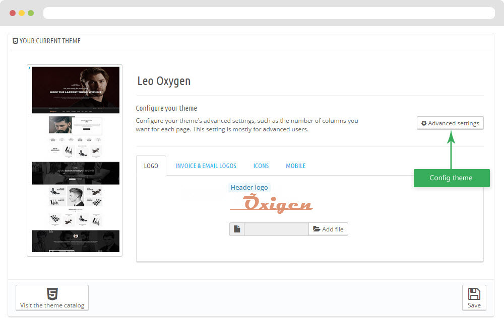
Task: Click the YOUR CURRENT THEME panel heading
Action: point(50,41)
